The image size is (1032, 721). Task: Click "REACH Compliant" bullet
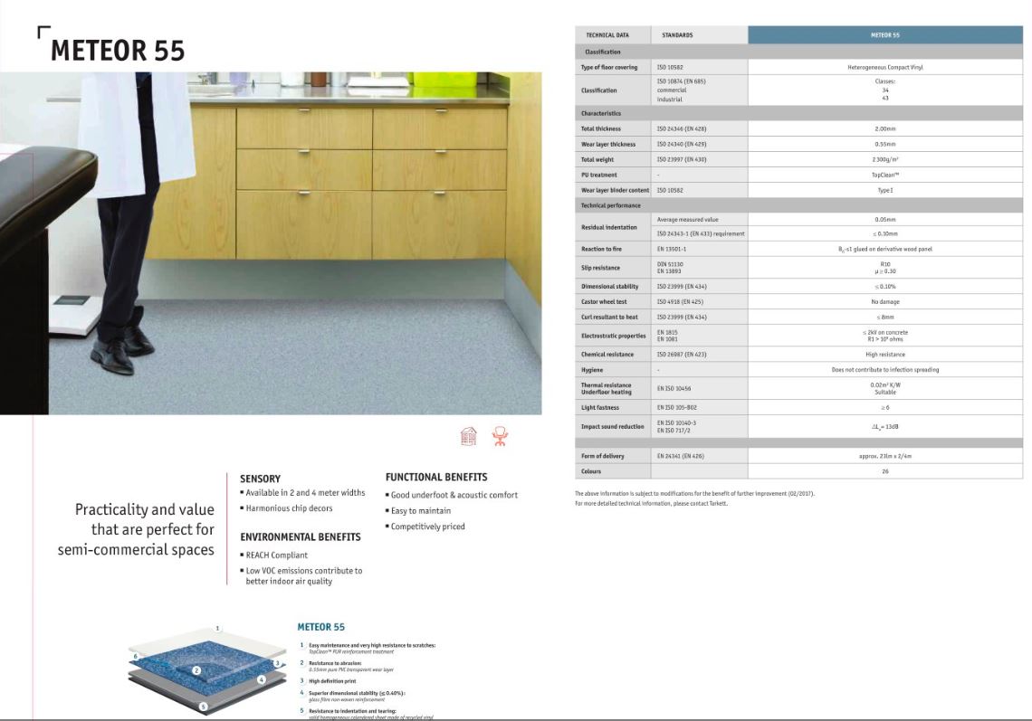[x=276, y=555]
